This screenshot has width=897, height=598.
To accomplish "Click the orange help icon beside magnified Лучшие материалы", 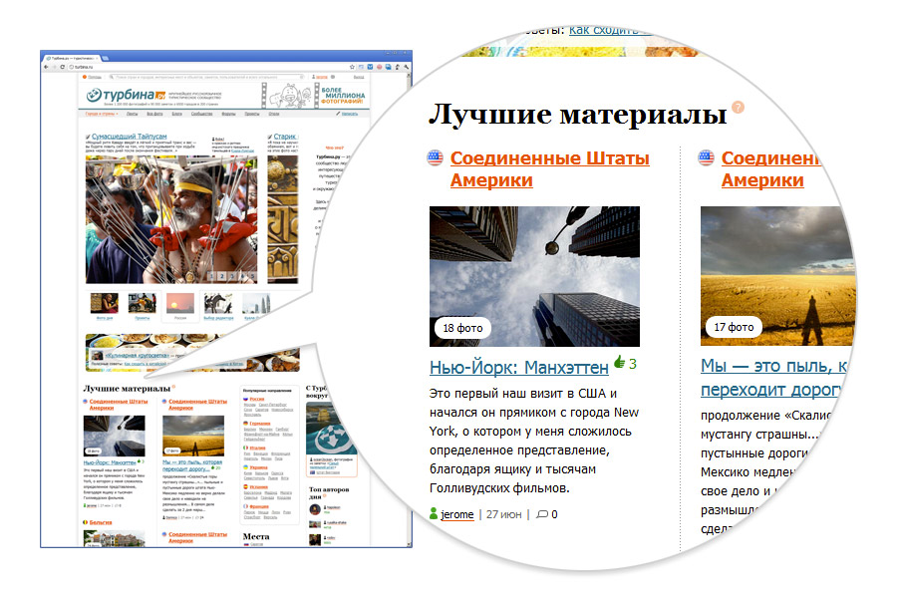I will 739,107.
